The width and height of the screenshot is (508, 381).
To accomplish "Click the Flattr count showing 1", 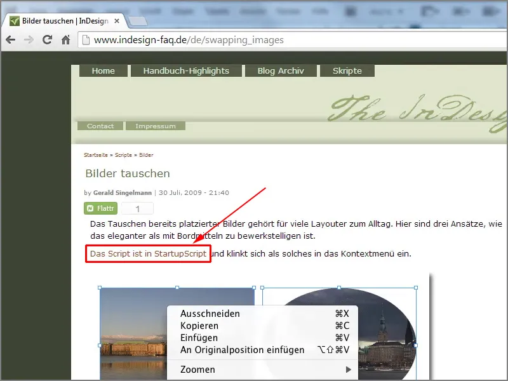I will coord(137,209).
